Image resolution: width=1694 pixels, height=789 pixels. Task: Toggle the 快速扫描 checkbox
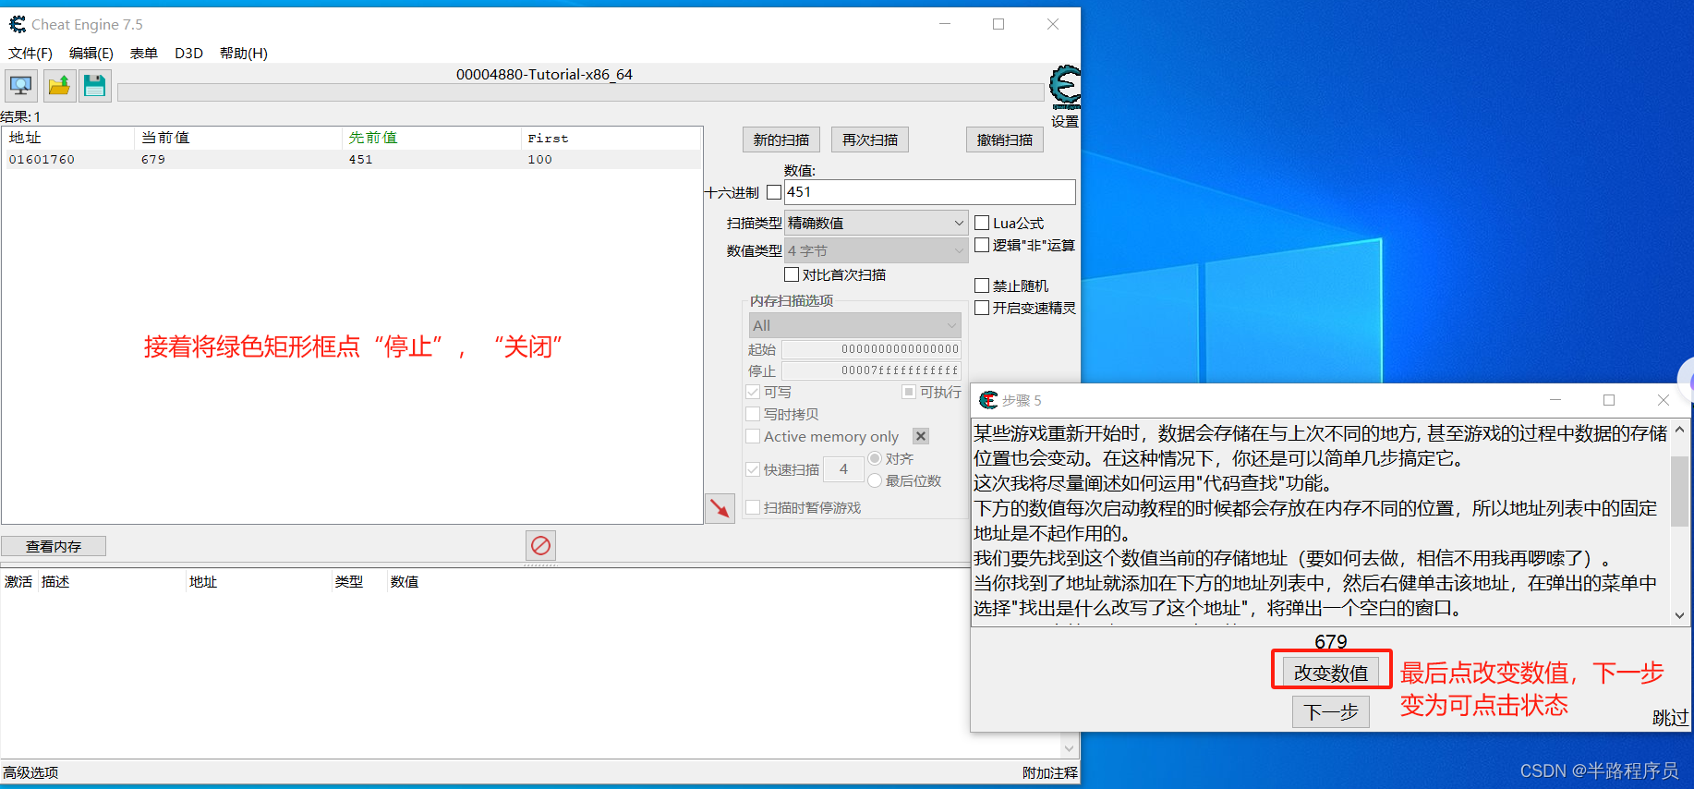[753, 469]
